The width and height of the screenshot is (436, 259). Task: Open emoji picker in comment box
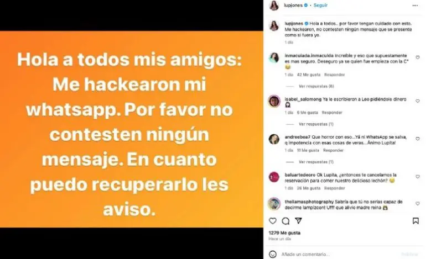click(273, 254)
